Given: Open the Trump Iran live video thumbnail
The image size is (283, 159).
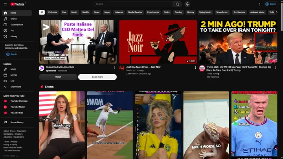Looking at the screenshot, I should click(238, 42).
